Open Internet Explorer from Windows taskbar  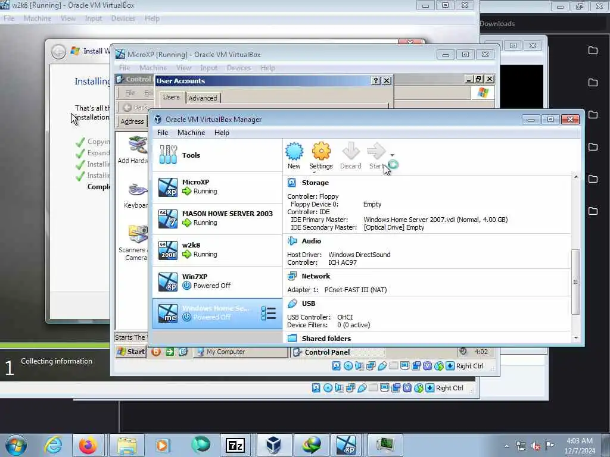(x=53, y=445)
